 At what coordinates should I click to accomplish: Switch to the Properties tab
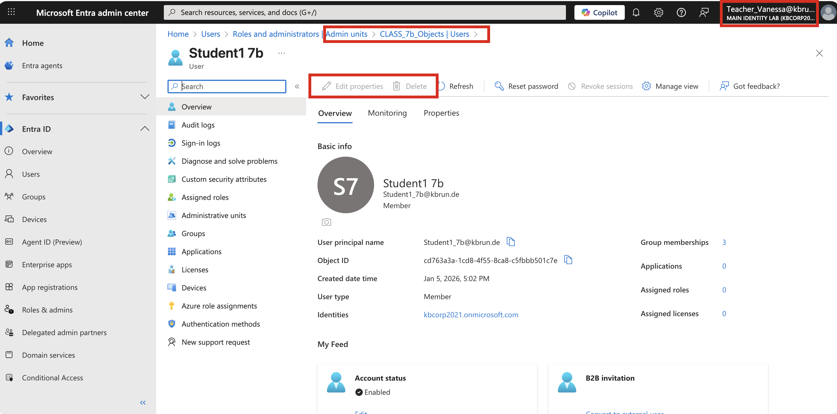(x=441, y=113)
